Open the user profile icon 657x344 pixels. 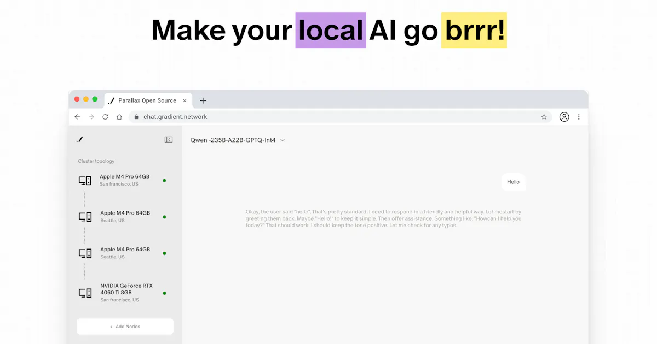(564, 117)
